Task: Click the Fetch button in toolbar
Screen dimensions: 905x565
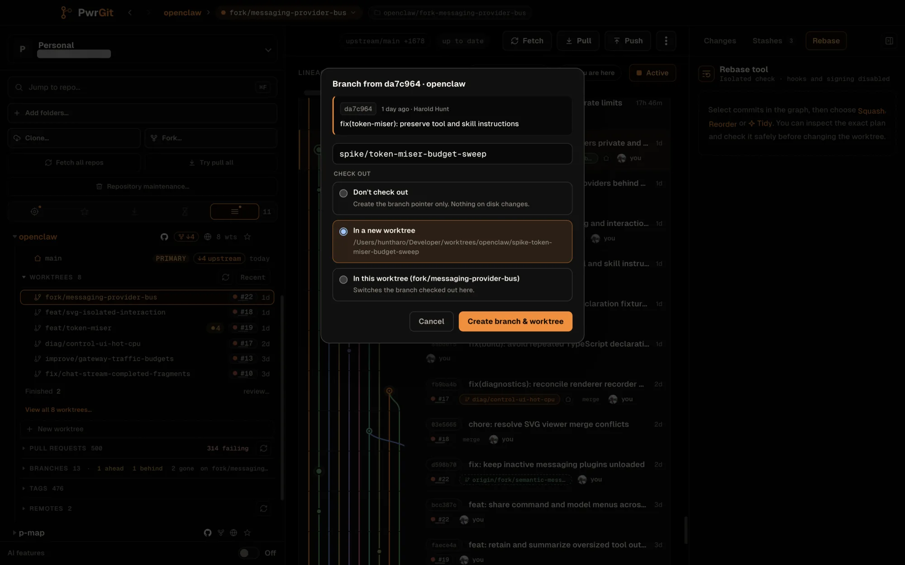Action: click(x=527, y=41)
